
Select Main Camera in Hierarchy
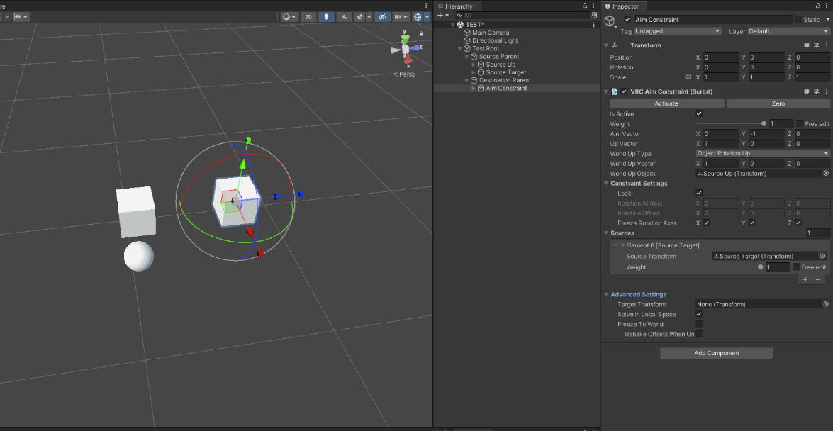point(491,33)
